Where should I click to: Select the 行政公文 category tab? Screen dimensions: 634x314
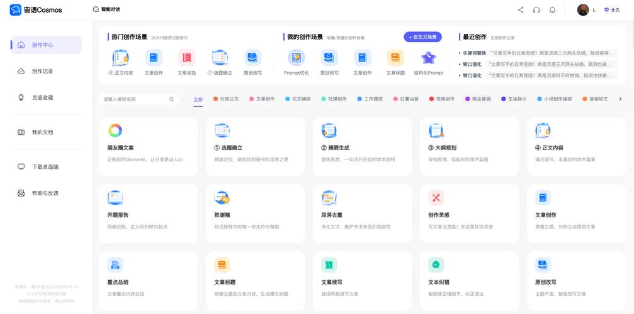pyautogui.click(x=225, y=99)
